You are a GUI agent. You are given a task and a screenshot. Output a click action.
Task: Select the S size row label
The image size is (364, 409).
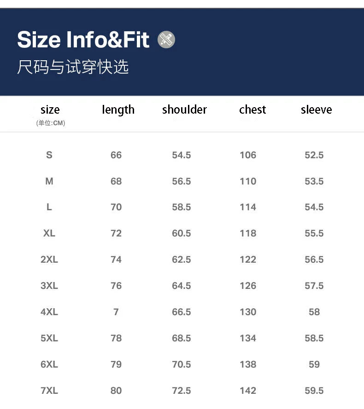49,155
